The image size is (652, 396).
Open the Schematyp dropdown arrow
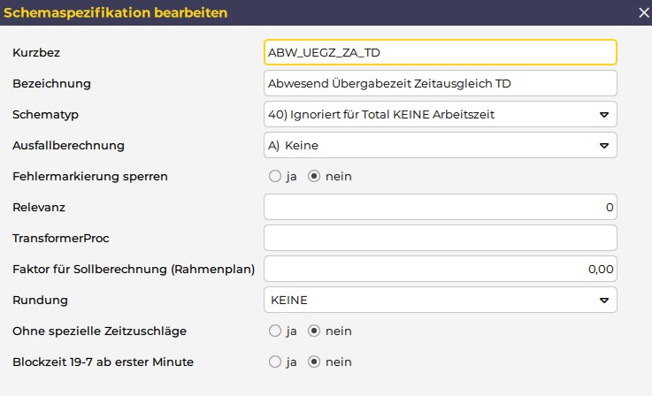point(604,114)
